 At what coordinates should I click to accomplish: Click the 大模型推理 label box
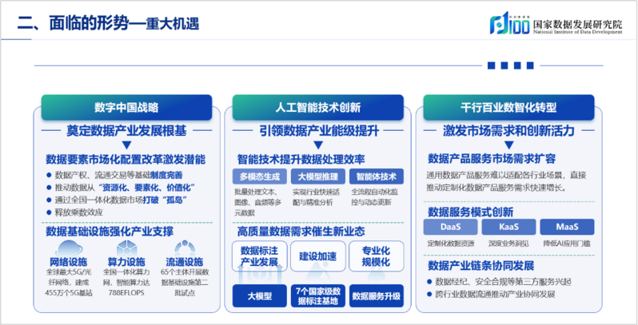(x=317, y=176)
